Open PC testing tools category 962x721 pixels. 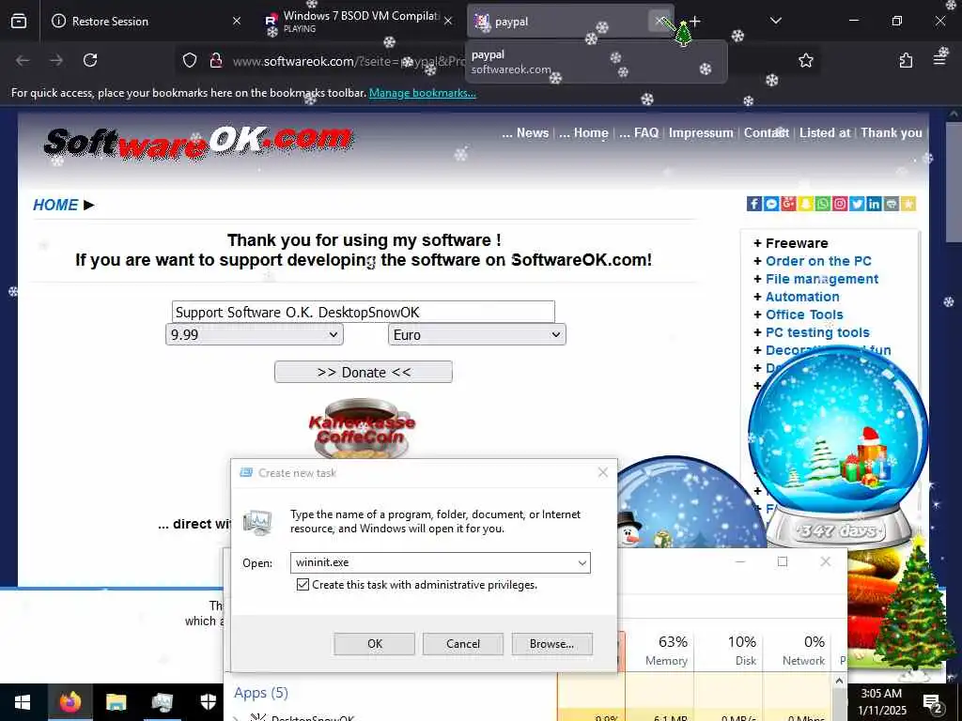817,332
